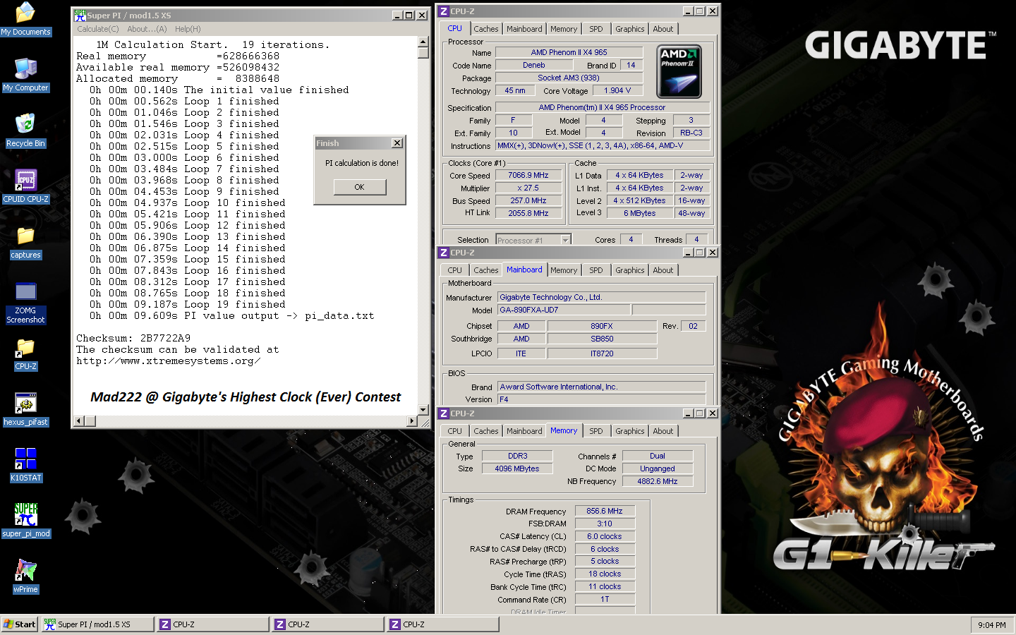Viewport: 1016px width, 635px height.
Task: Open the Calculate(C) menu in Super PI
Action: click(98, 29)
